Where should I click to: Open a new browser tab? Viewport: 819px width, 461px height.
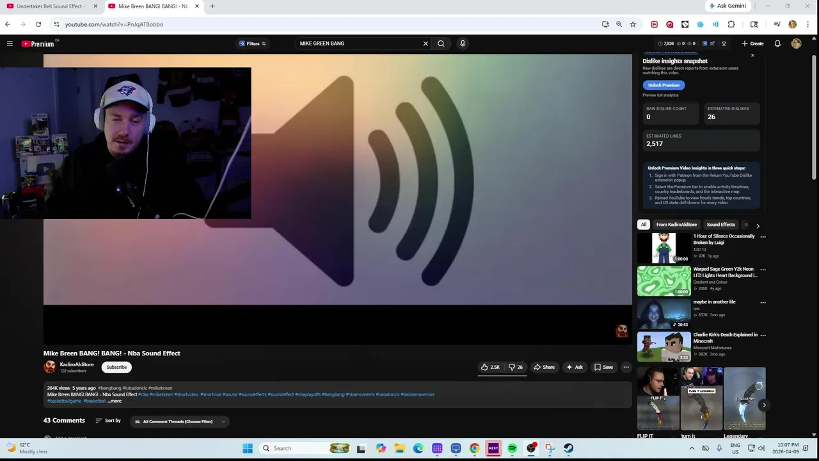point(212,6)
